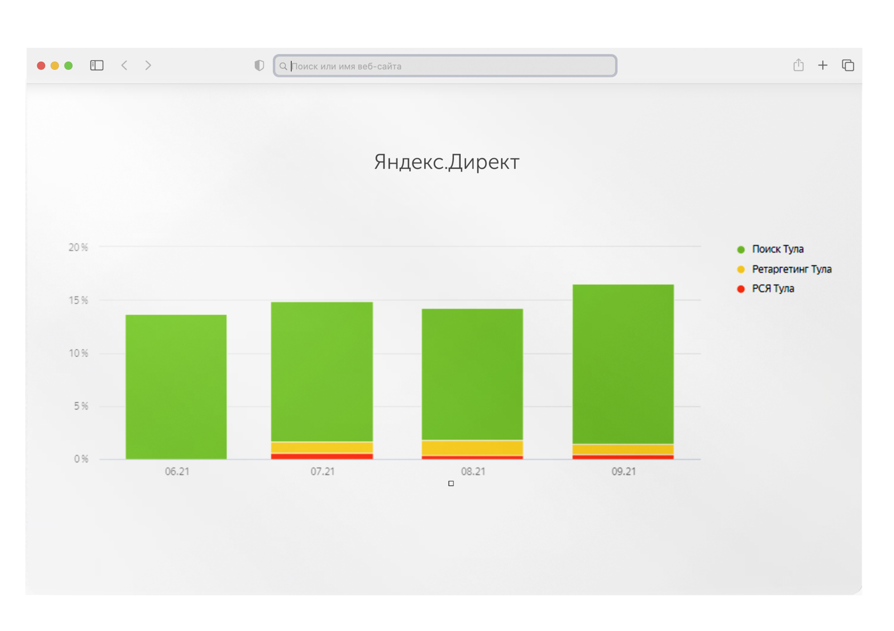Image resolution: width=894 pixels, height=631 pixels.
Task: Click the magnifier icon in the address bar
Action: pyautogui.click(x=283, y=67)
